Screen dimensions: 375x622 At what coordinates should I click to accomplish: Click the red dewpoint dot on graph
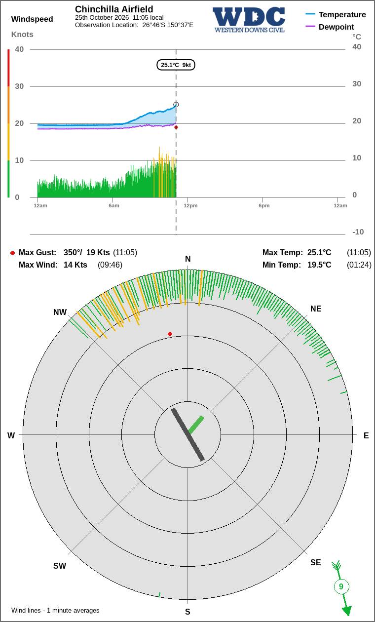pos(176,127)
